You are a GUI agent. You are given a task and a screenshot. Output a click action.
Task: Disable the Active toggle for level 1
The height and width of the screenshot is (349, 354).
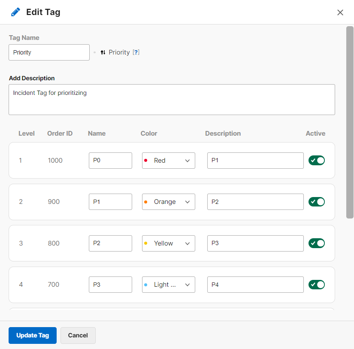(317, 161)
